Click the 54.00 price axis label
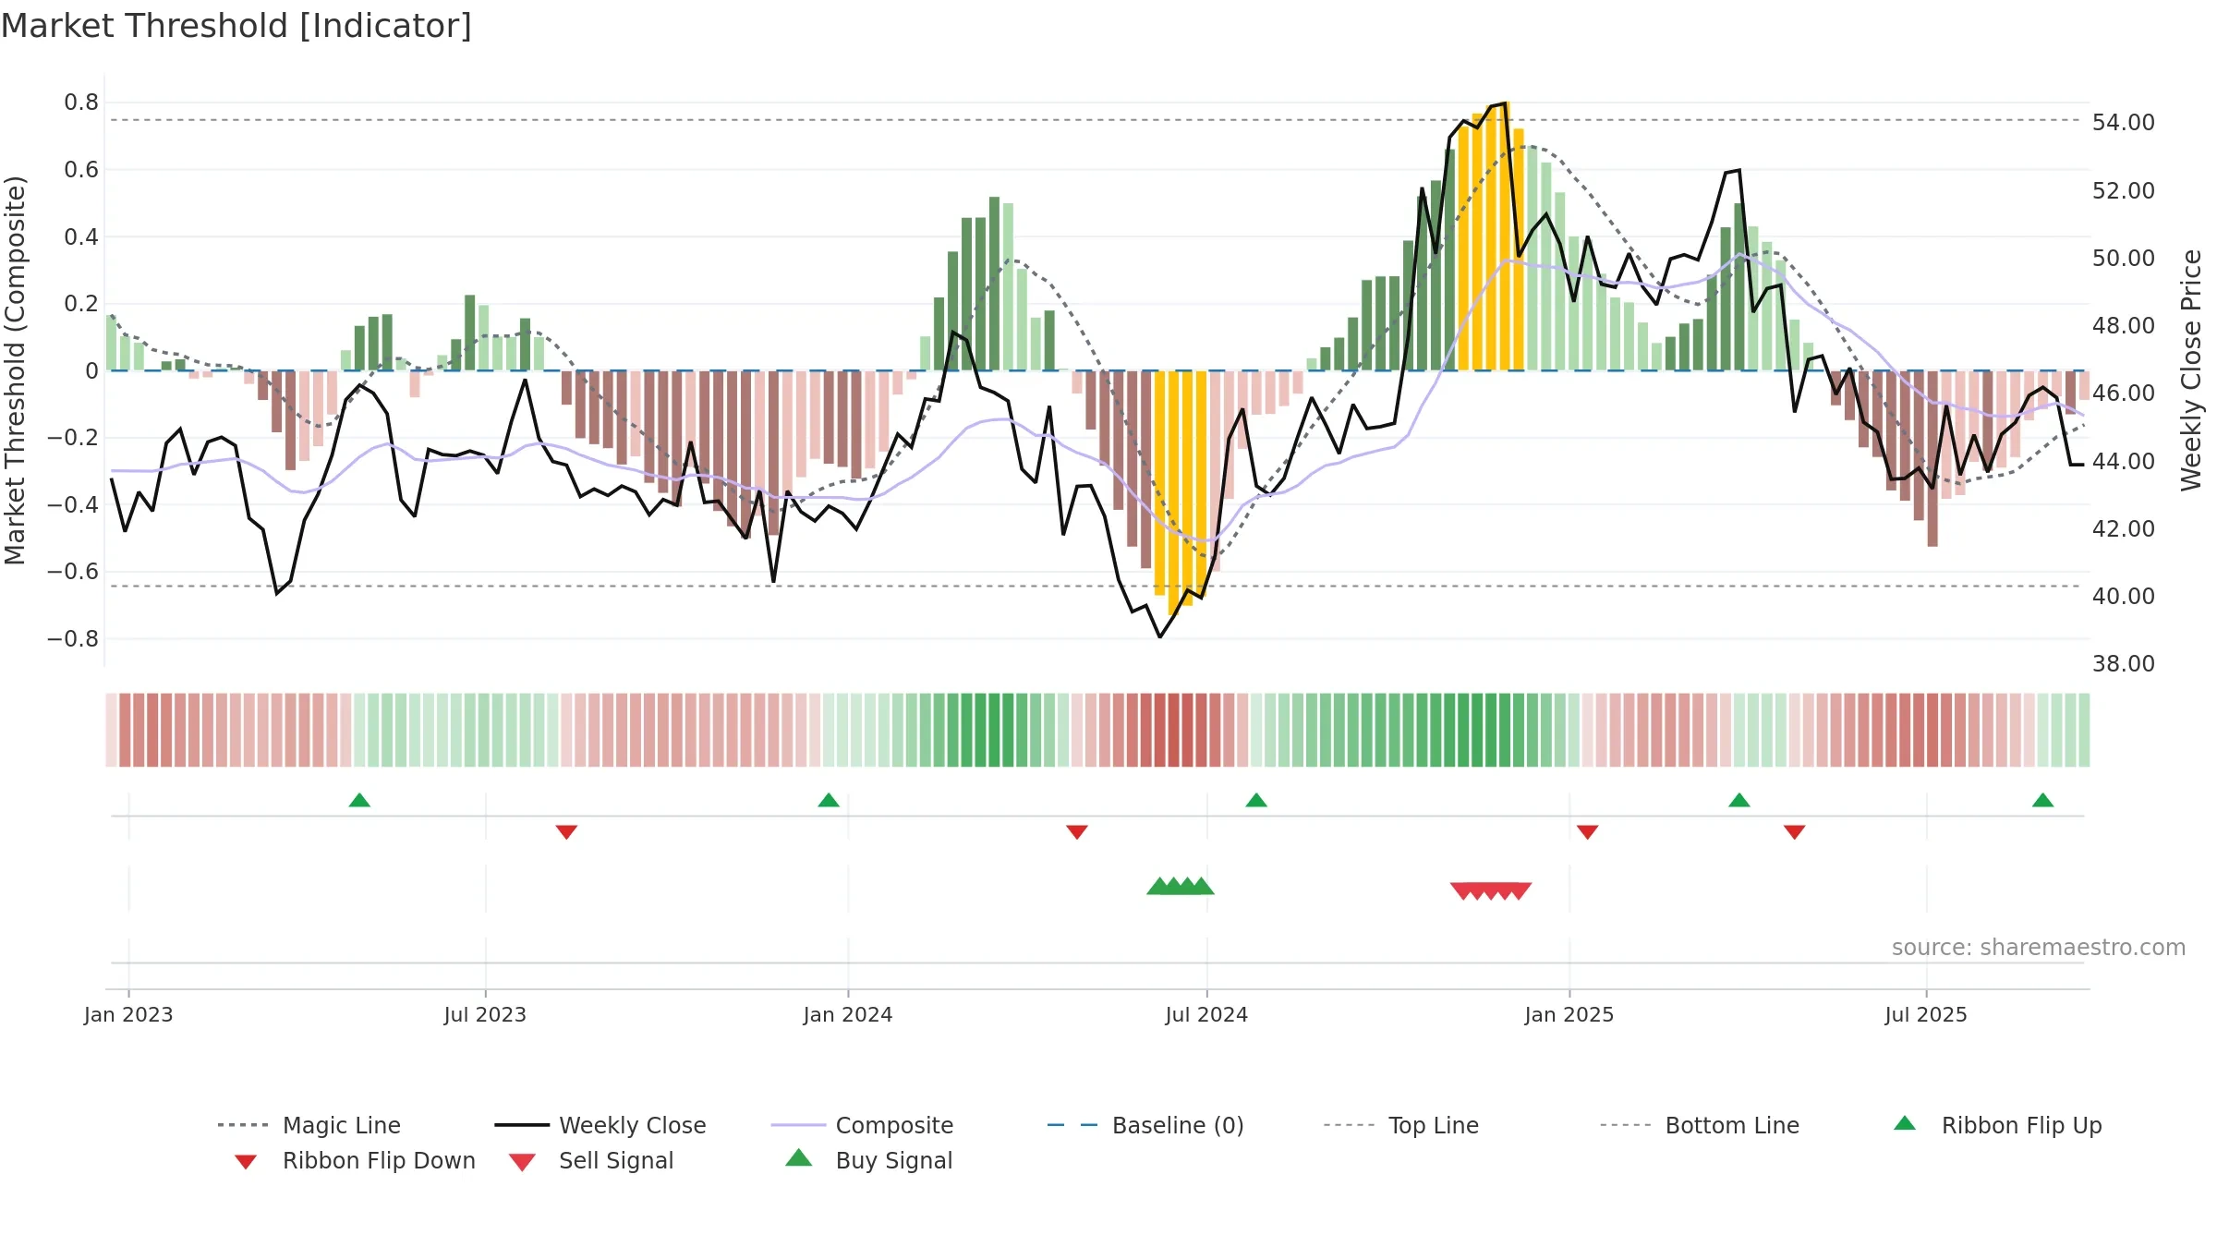 click(x=2124, y=123)
